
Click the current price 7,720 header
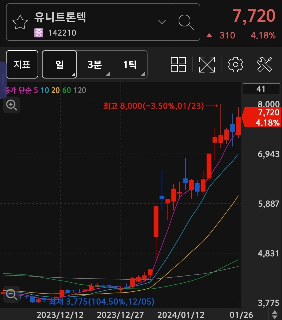(254, 16)
